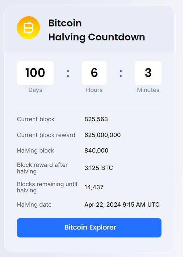Open the Bitcoin Explorer button

[x=89, y=228]
